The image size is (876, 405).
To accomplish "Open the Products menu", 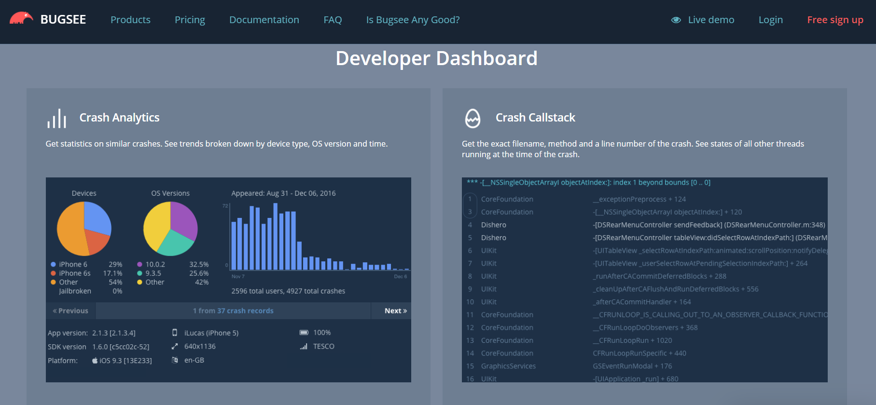I will (x=130, y=20).
